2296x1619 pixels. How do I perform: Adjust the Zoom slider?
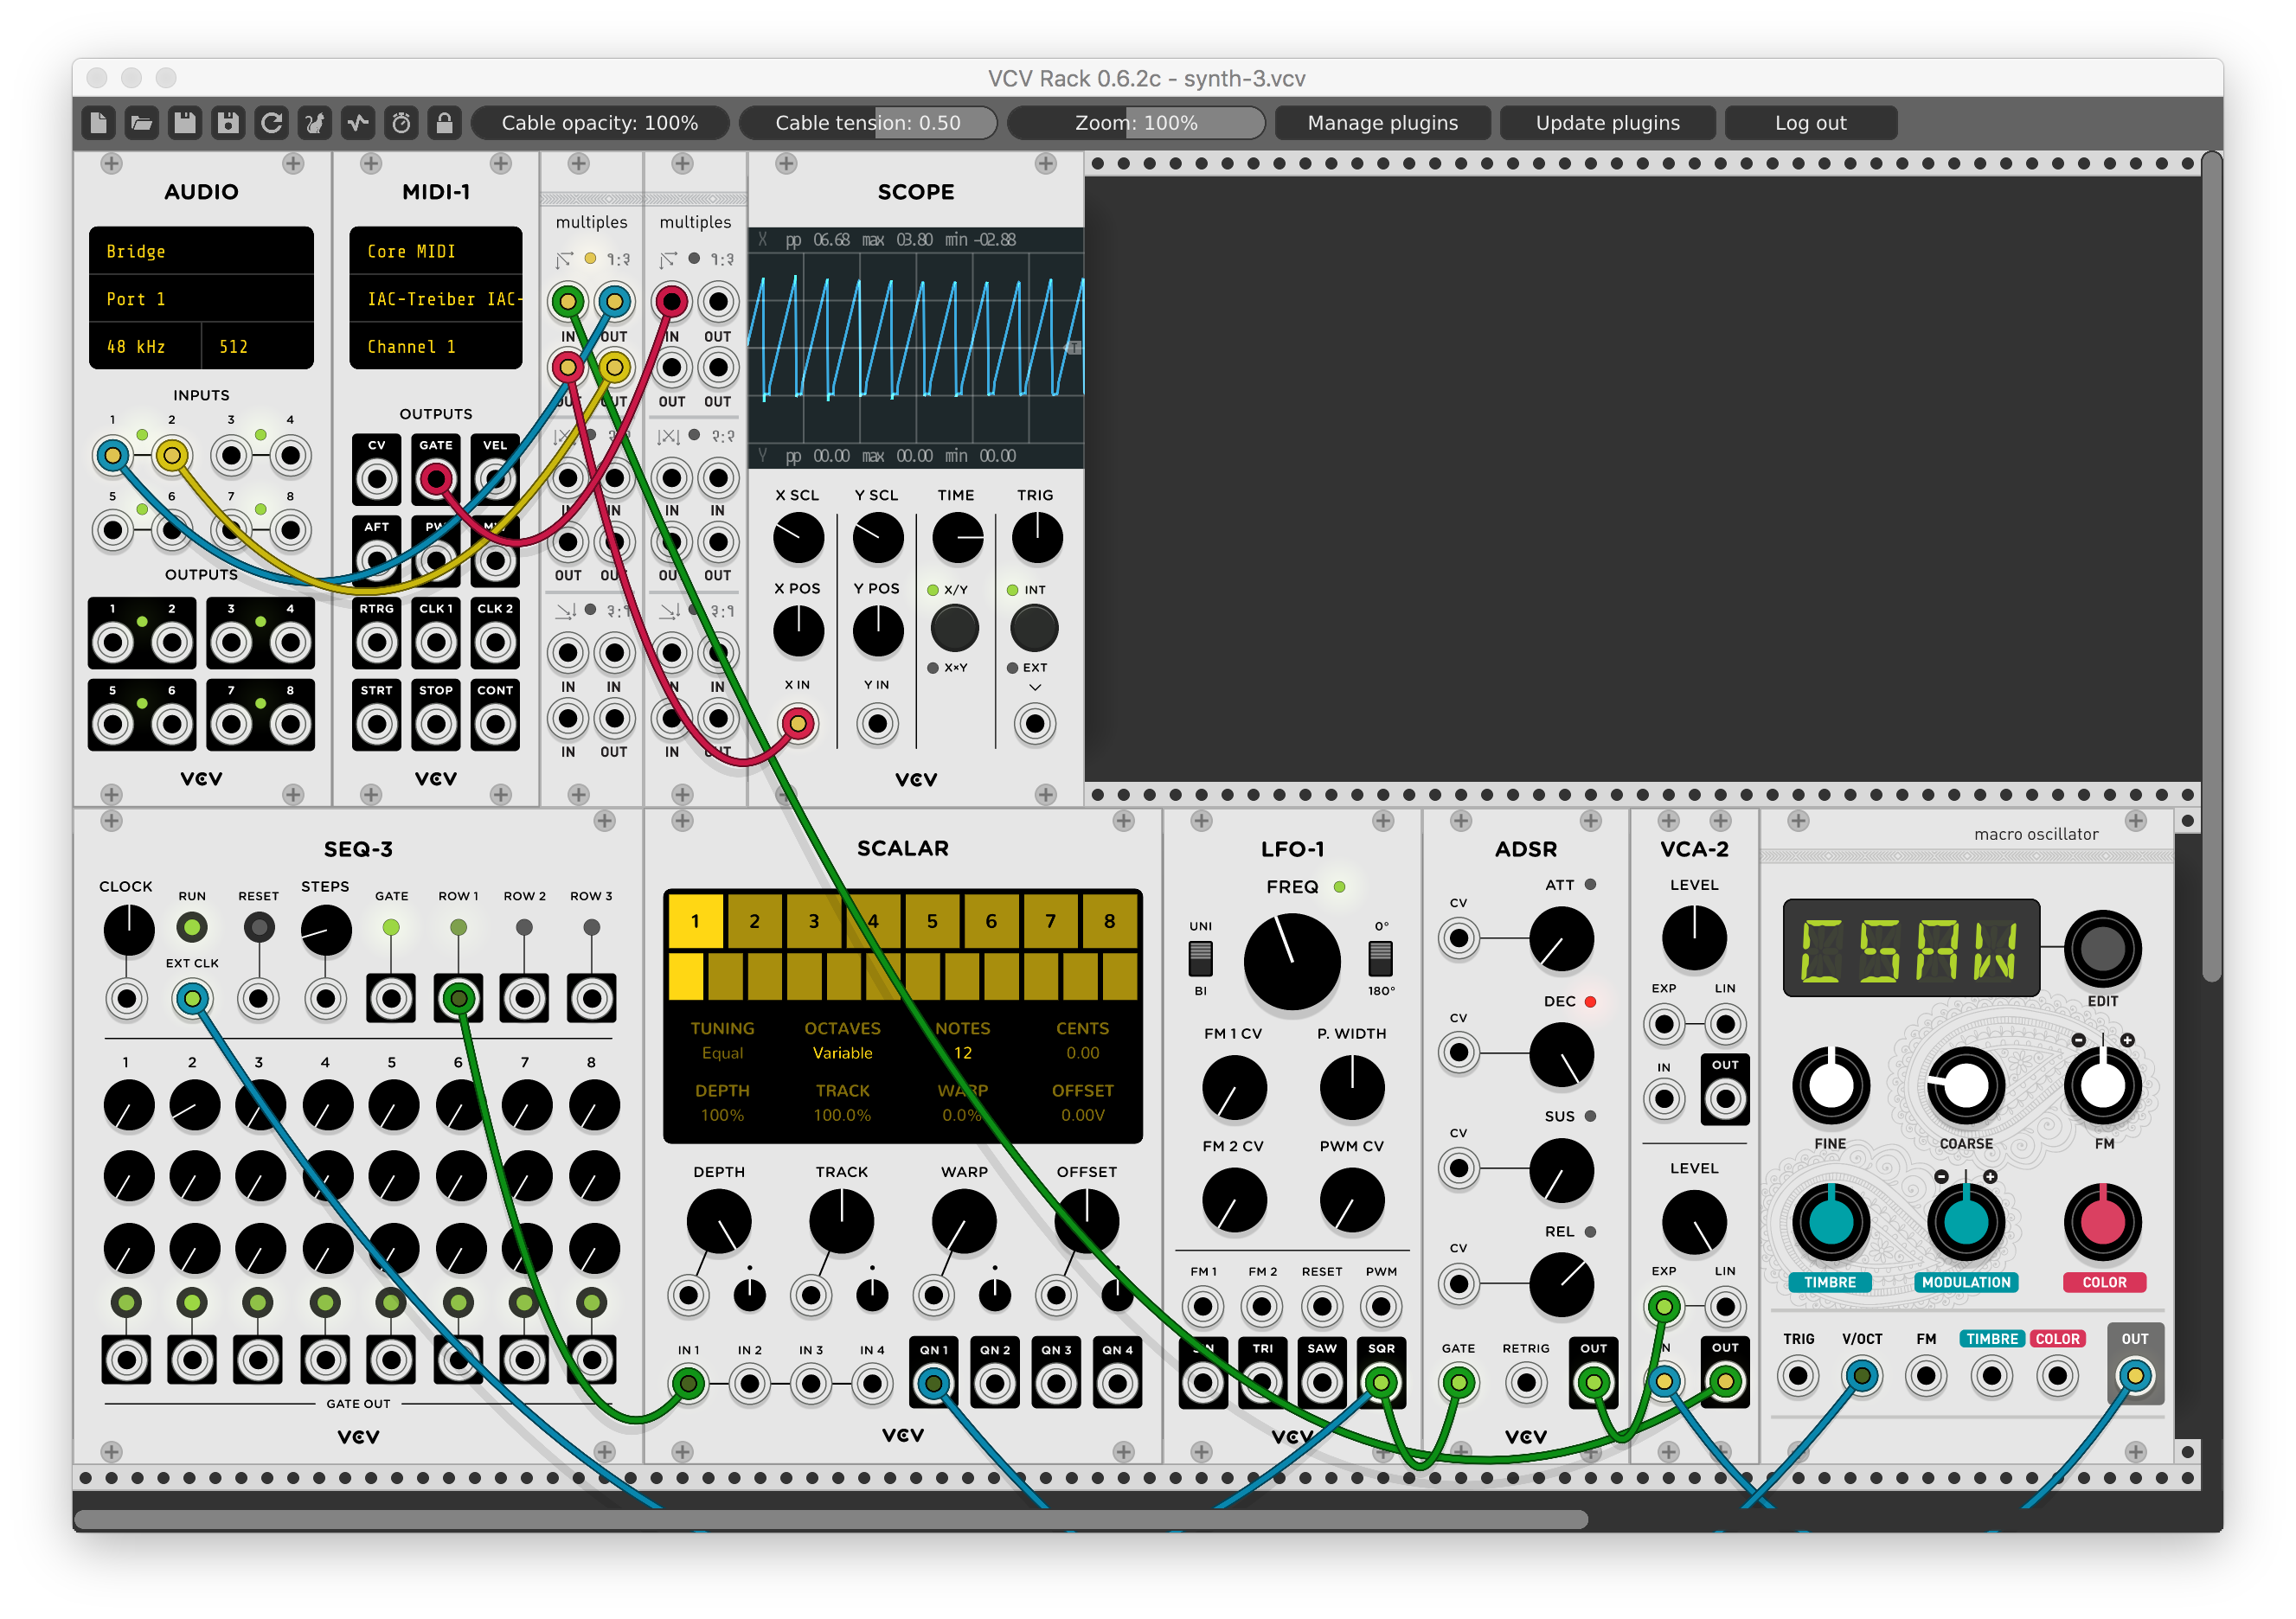[x=1136, y=123]
